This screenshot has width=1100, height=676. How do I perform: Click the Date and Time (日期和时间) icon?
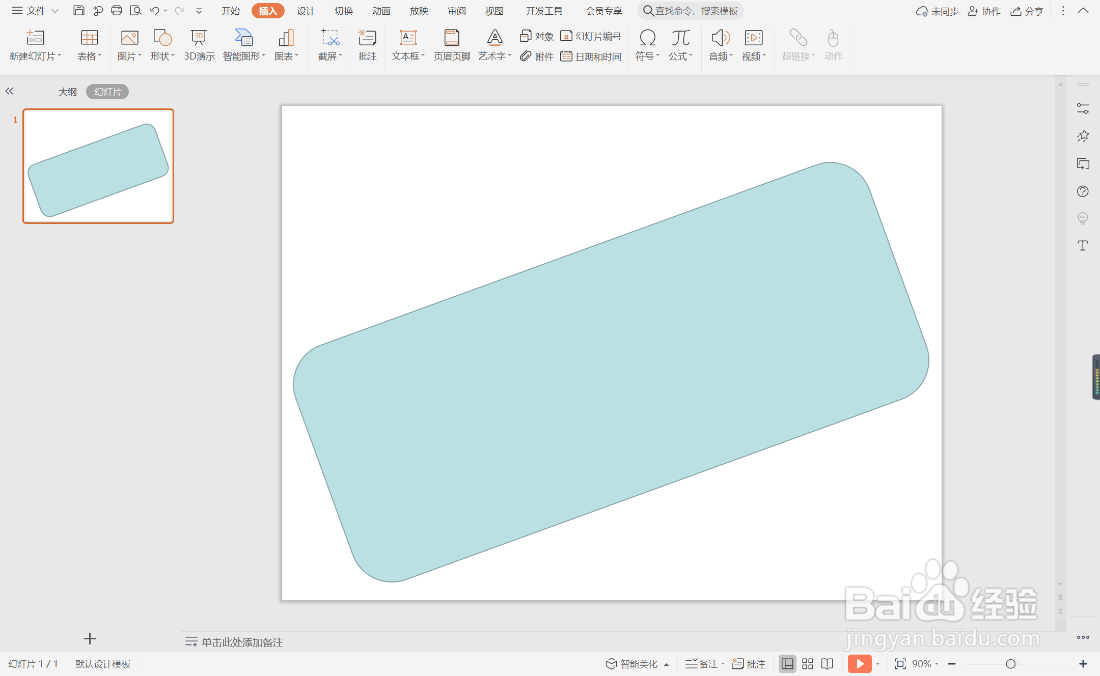(566, 57)
